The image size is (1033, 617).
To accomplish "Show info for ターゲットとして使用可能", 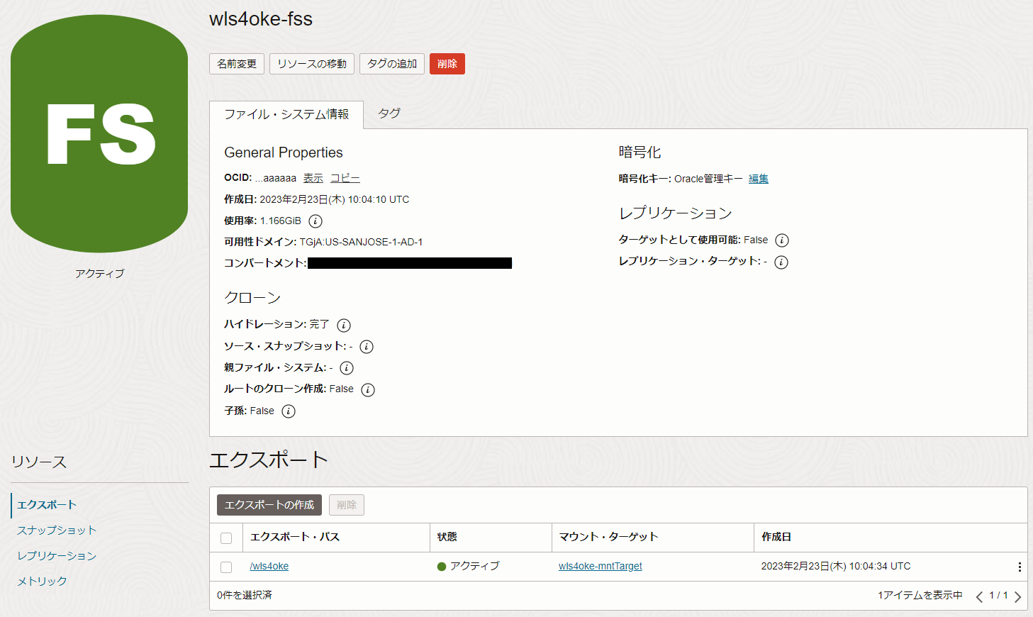I will [782, 240].
